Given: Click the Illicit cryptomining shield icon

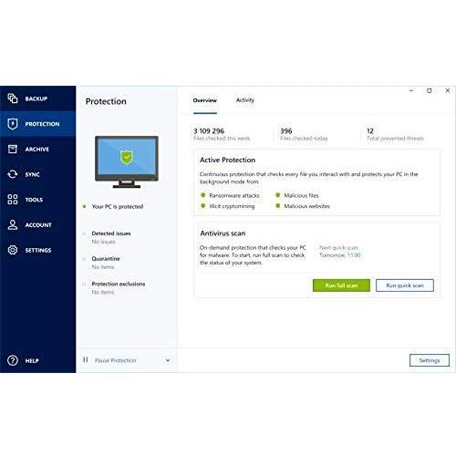Looking at the screenshot, I should (203, 206).
